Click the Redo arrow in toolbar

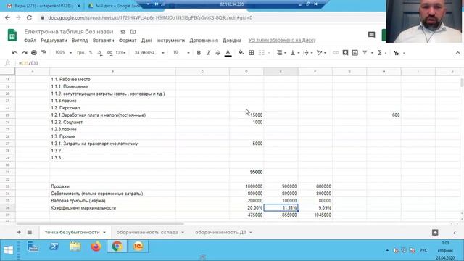click(24, 53)
